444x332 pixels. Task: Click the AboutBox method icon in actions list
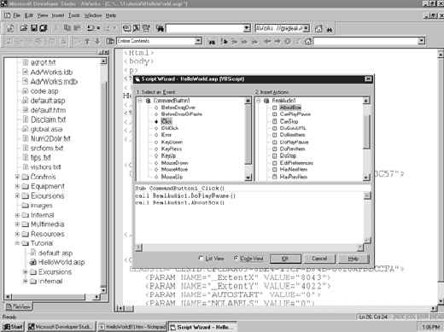275,108
